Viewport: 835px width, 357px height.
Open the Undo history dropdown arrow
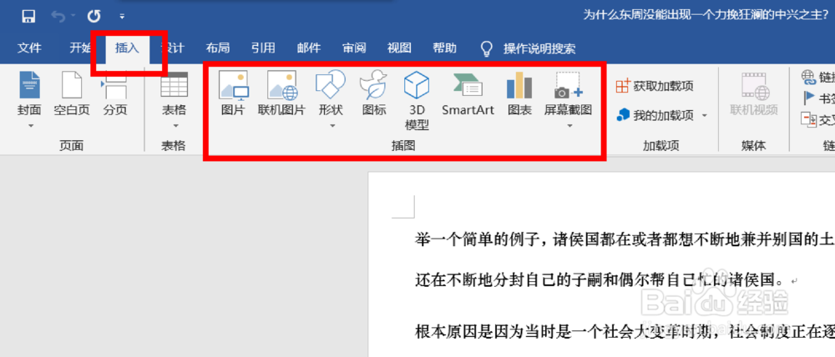(x=73, y=17)
